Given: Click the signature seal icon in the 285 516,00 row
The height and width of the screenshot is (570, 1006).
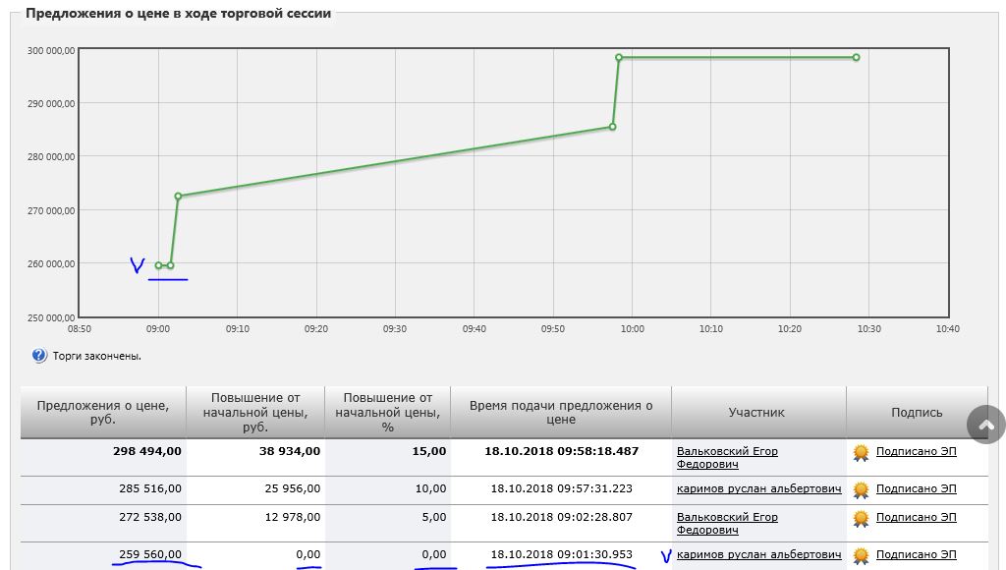Looking at the screenshot, I should (861, 489).
